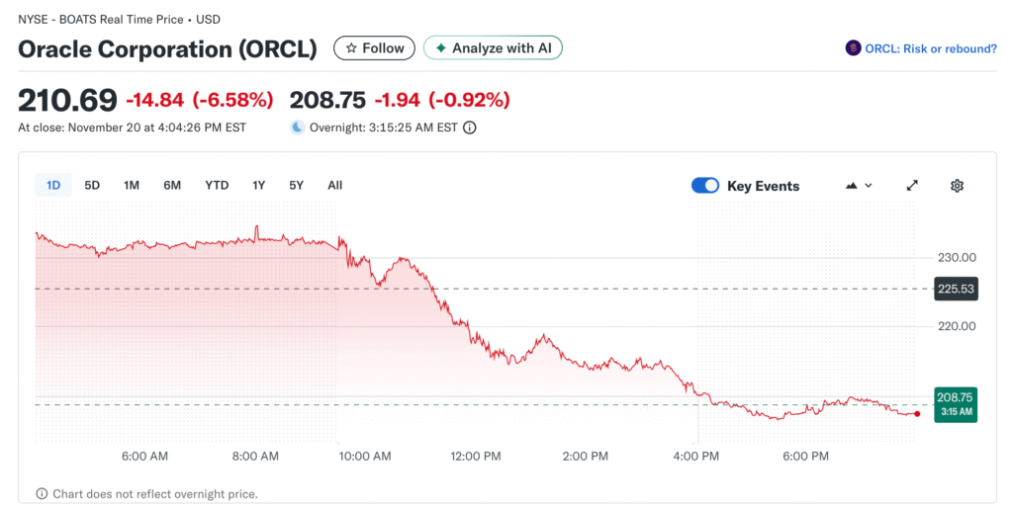Viewport: 1013px width, 510px height.
Task: Open the chart type dropdown
Action: pos(859,186)
